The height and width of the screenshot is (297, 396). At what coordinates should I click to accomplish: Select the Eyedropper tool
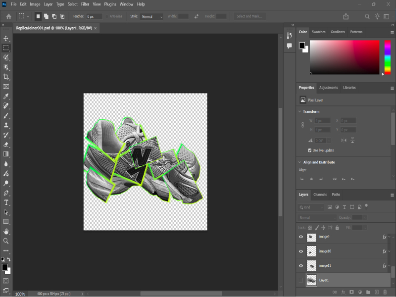[6, 96]
